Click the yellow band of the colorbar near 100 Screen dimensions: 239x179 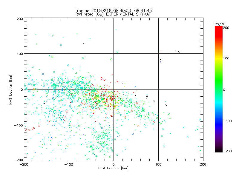tap(219, 58)
